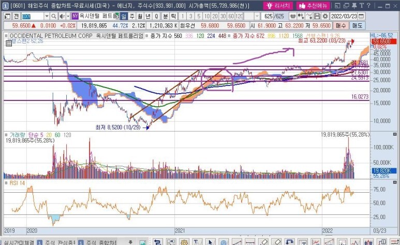Select the trend line drawing tool

pos(236,242)
